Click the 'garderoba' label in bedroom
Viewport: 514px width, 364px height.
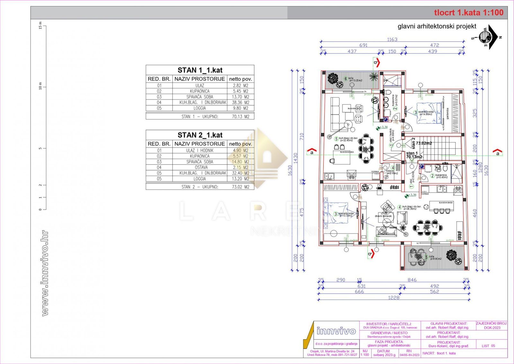point(447,114)
